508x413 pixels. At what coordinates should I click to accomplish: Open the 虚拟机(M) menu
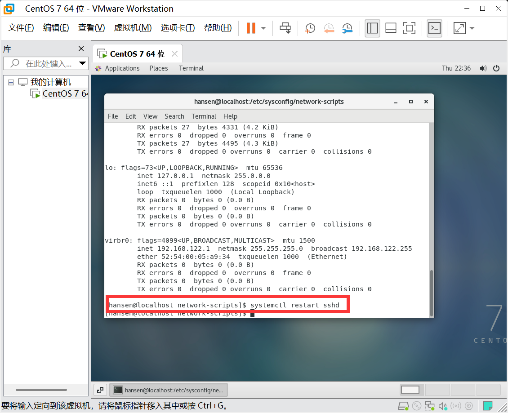coord(133,28)
